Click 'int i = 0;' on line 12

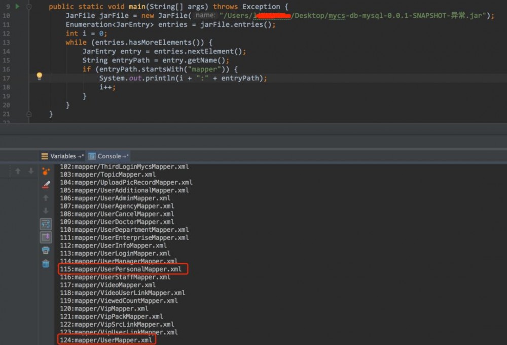click(x=86, y=33)
